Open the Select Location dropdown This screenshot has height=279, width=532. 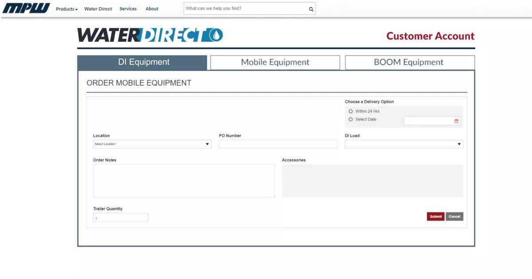click(x=152, y=144)
